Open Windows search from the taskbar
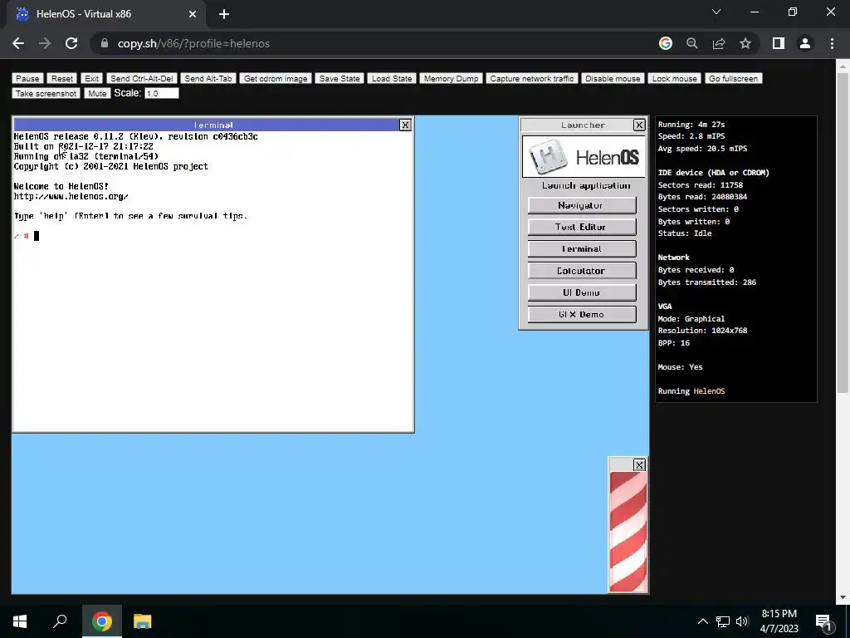Image resolution: width=850 pixels, height=638 pixels. pyautogui.click(x=60, y=621)
